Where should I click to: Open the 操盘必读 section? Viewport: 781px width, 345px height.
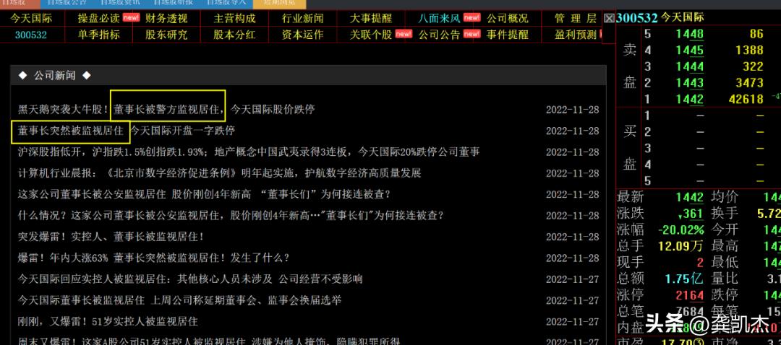[98, 19]
